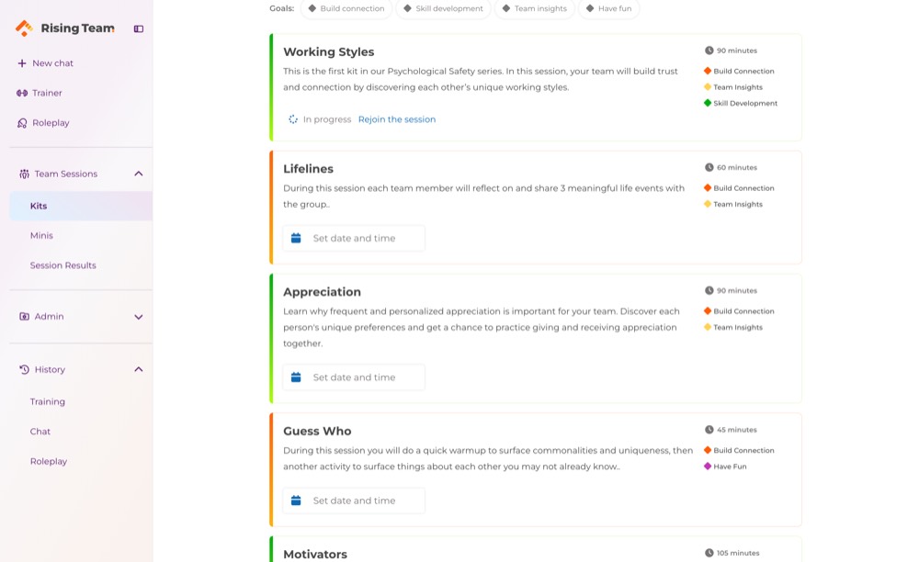Viewport: 919px width, 562px height.
Task: Click calendar icon in Appreciation date field
Action: click(296, 377)
